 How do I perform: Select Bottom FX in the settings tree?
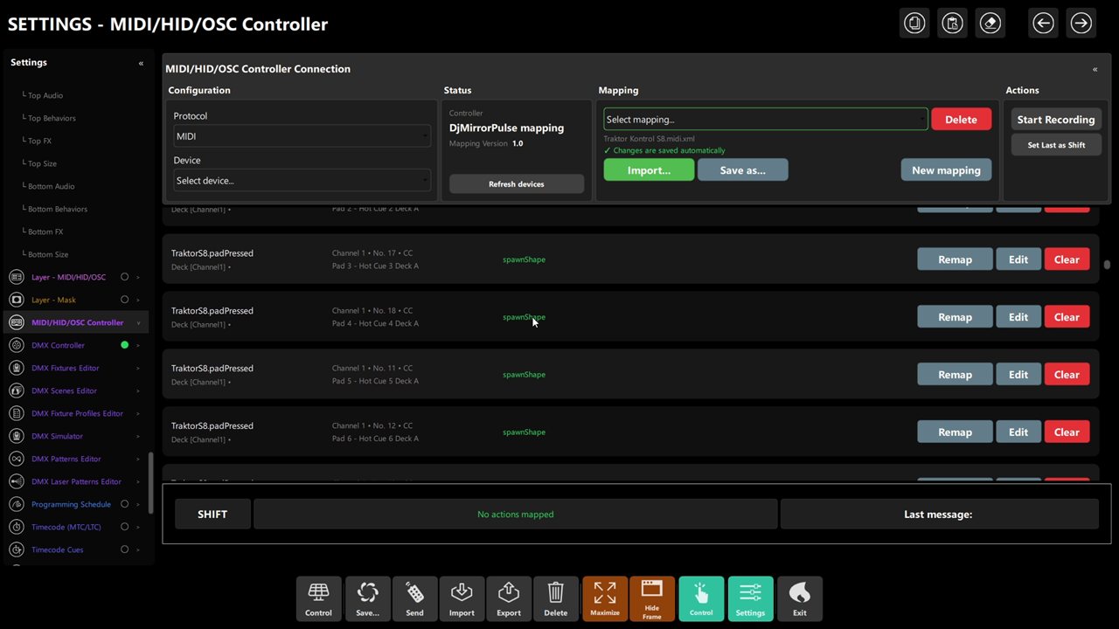click(x=45, y=232)
